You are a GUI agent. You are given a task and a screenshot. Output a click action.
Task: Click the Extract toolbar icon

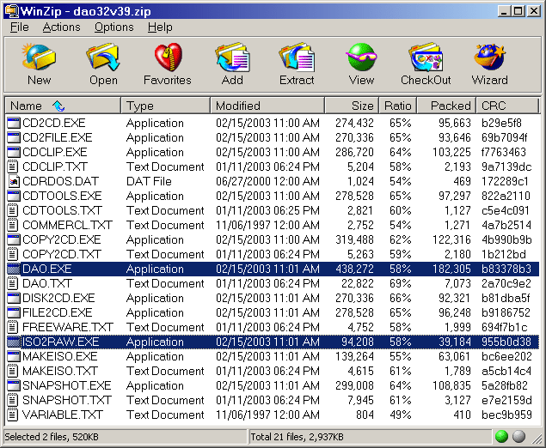pyautogui.click(x=297, y=58)
